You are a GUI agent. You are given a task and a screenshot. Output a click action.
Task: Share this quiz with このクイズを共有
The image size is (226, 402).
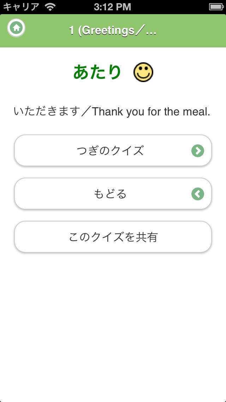113,237
